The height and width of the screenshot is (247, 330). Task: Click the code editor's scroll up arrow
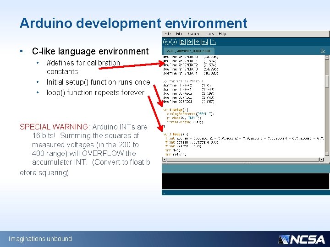[327, 57]
